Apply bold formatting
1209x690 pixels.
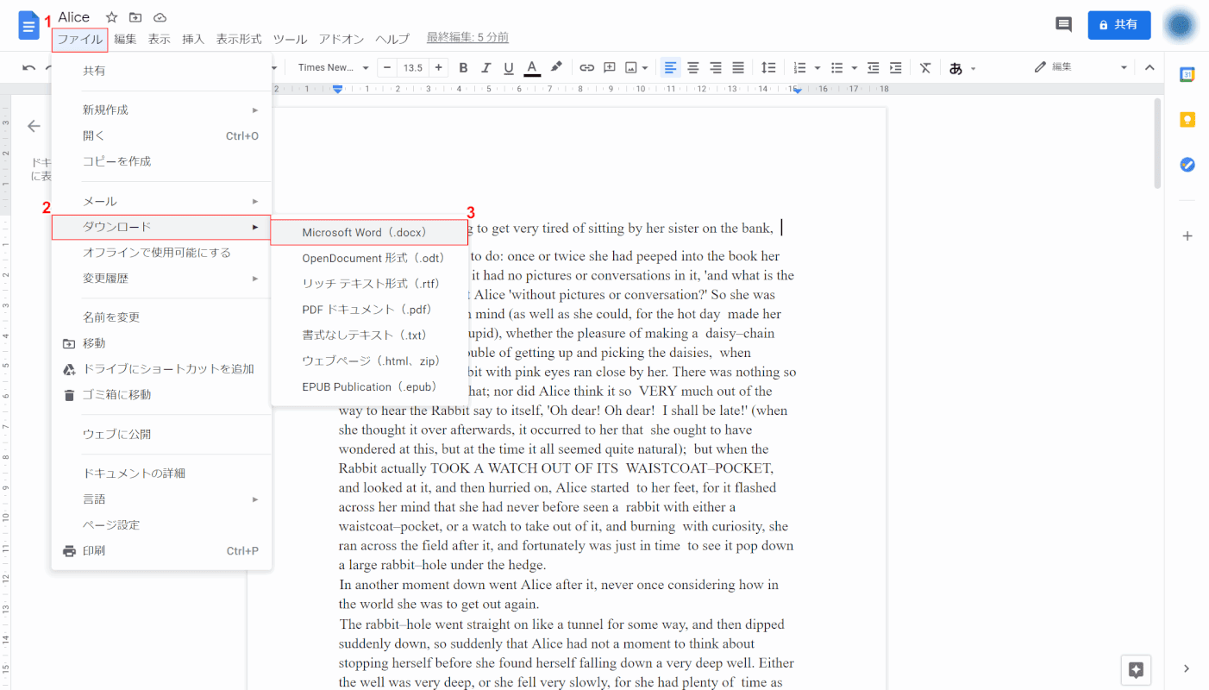(463, 67)
